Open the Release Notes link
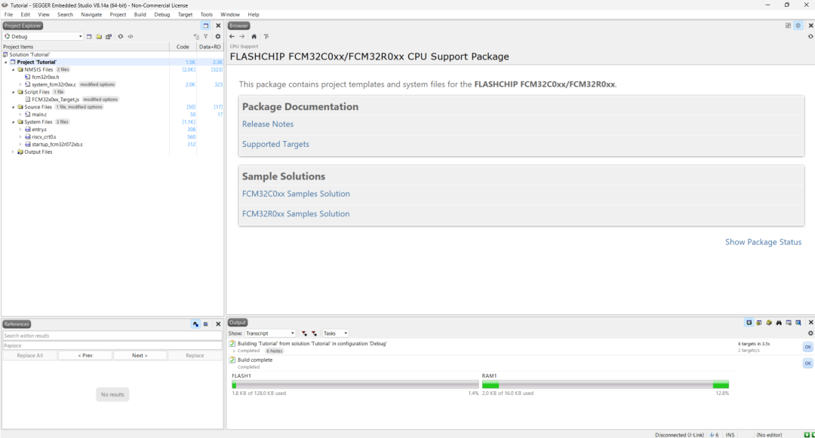815x438 pixels. click(268, 124)
